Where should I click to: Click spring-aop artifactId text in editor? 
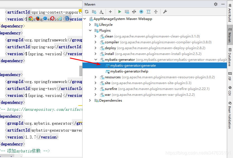point(43,47)
